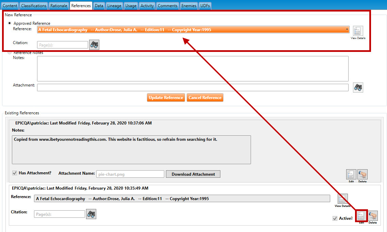Click the Cancel Reference button

point(205,98)
